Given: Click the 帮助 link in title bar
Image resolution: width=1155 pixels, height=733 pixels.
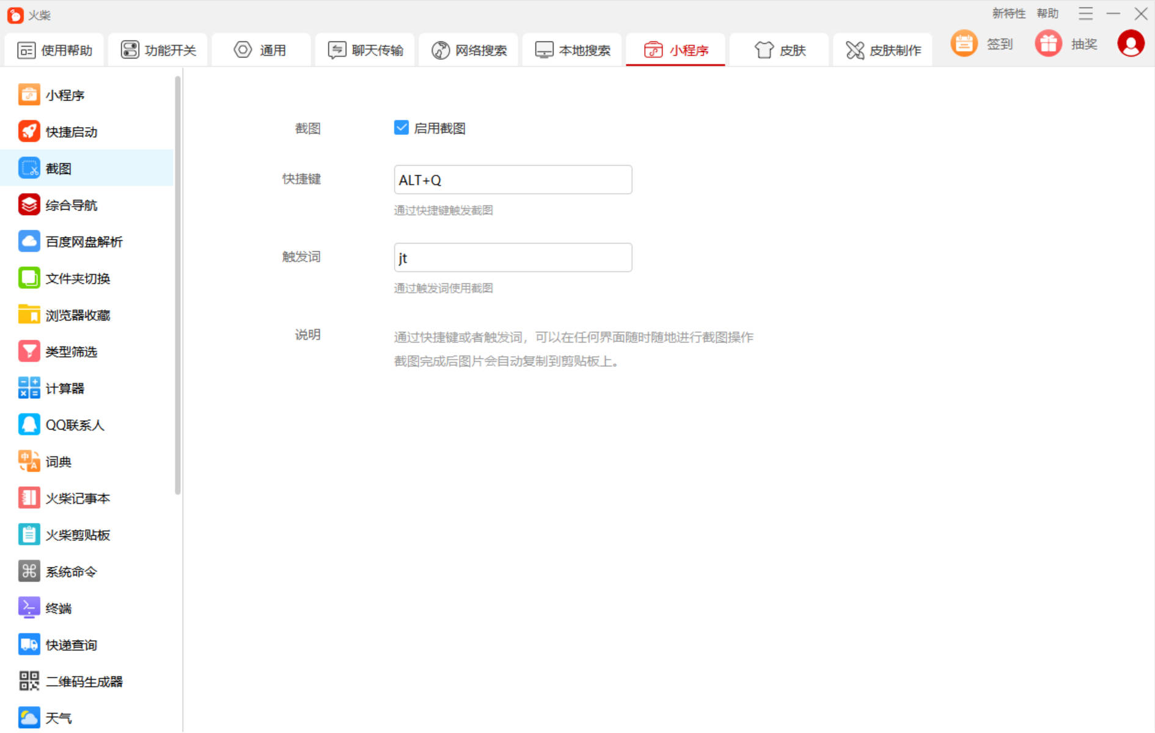Looking at the screenshot, I should point(1047,13).
